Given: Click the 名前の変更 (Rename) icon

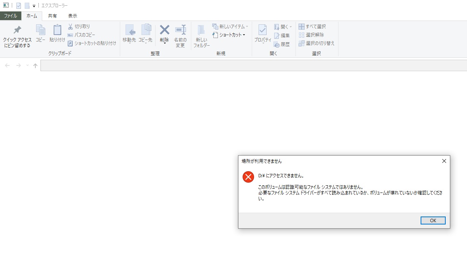Looking at the screenshot, I should coord(180,30).
